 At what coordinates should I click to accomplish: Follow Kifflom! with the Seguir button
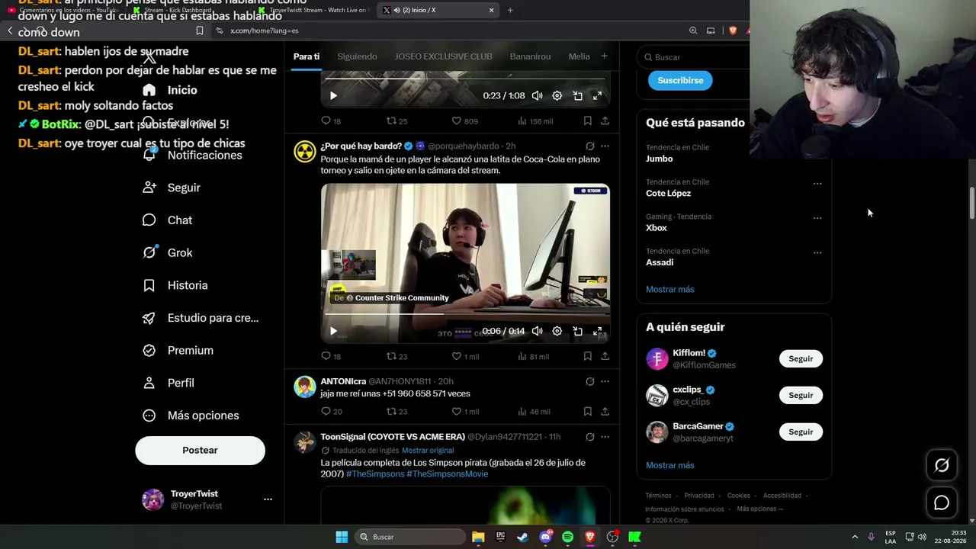[801, 358]
